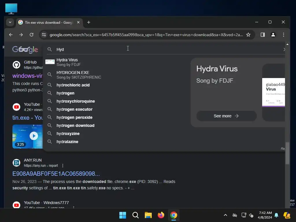Click the scrollbar up arrow
The height and width of the screenshot is (222, 296).
pos(287,44)
